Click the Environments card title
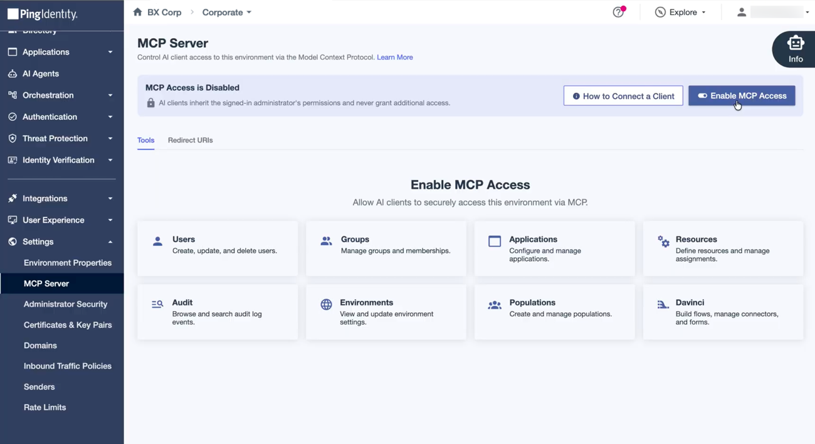 (x=367, y=303)
